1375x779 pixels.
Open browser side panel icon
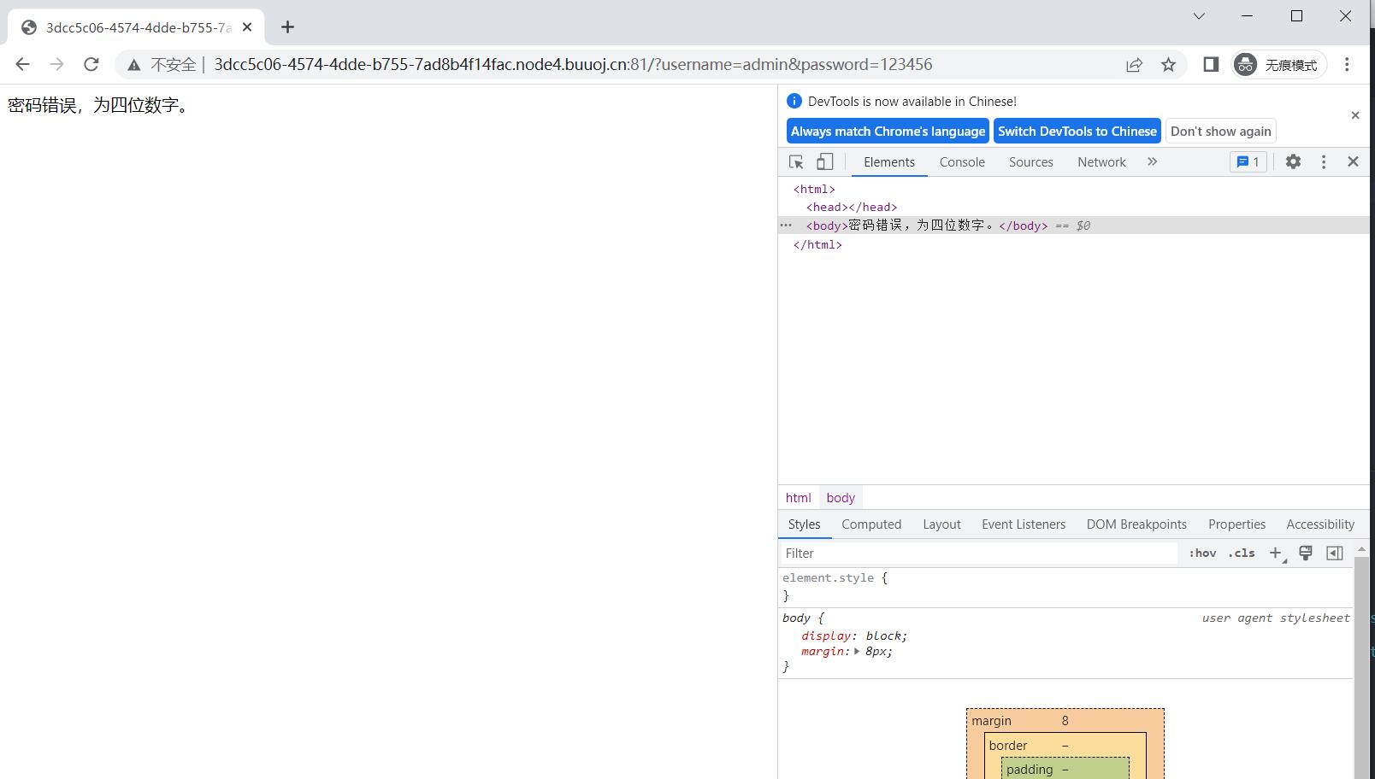tap(1210, 65)
